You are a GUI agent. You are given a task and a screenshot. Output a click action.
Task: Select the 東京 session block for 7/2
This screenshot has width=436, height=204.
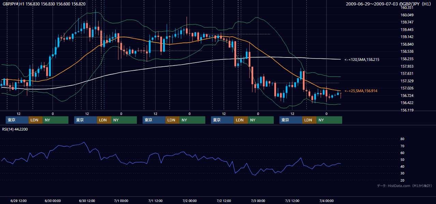click(222, 120)
